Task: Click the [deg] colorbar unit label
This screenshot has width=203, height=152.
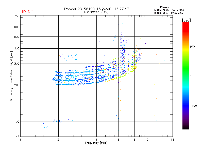Action: point(186,20)
